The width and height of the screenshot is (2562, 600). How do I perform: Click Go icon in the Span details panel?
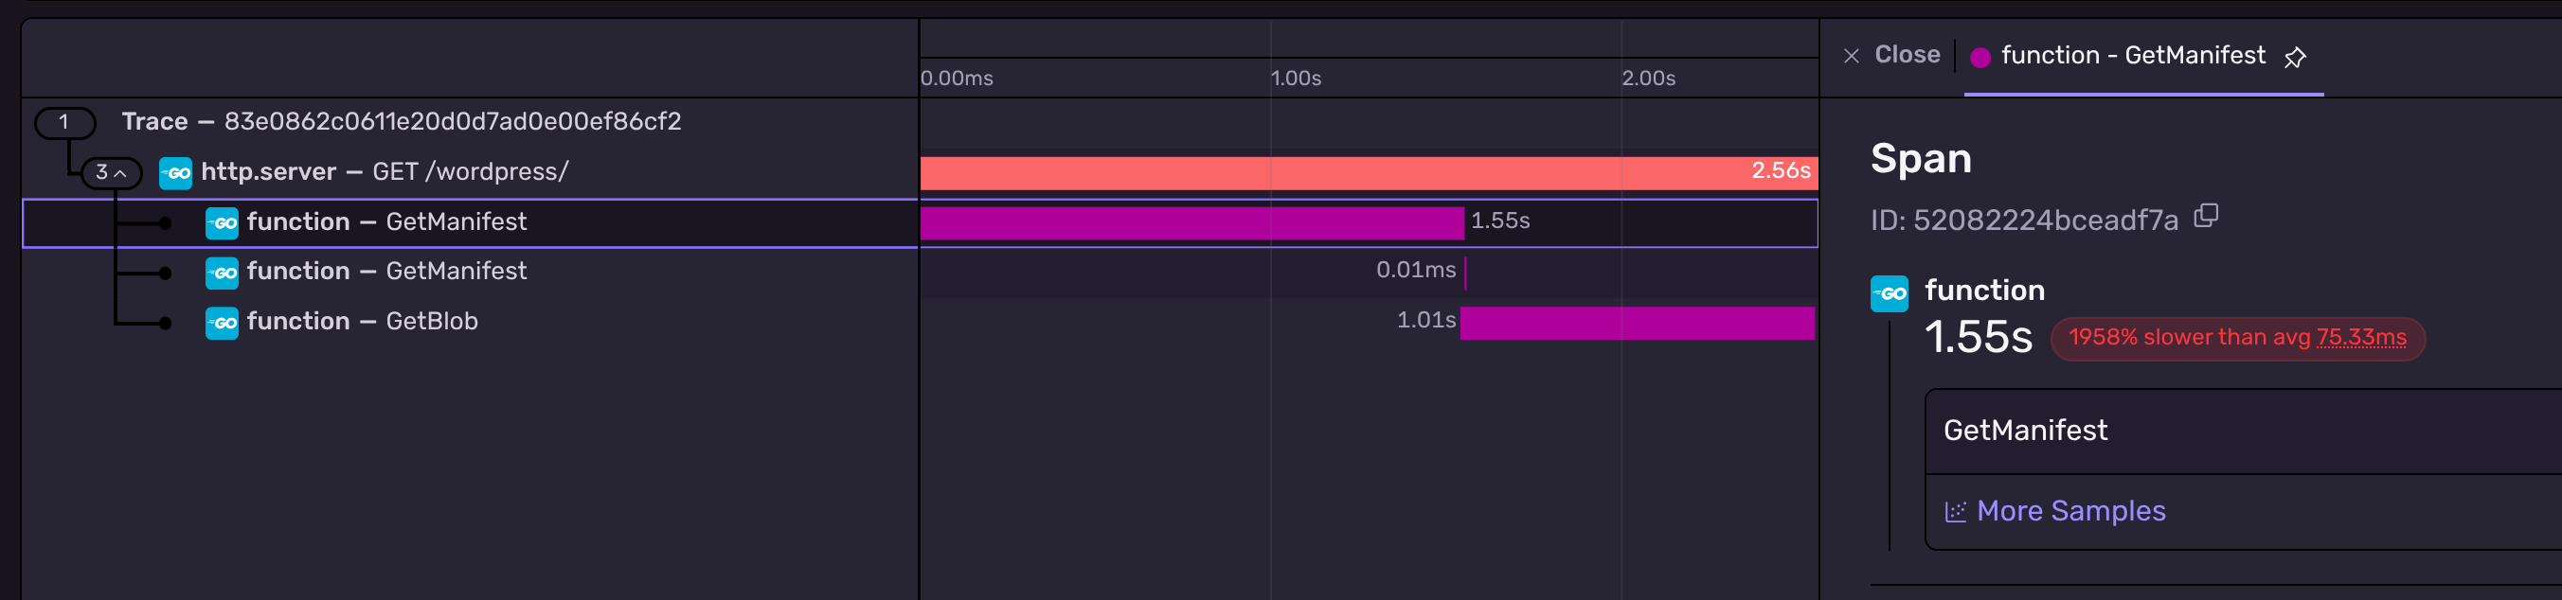pos(1889,294)
